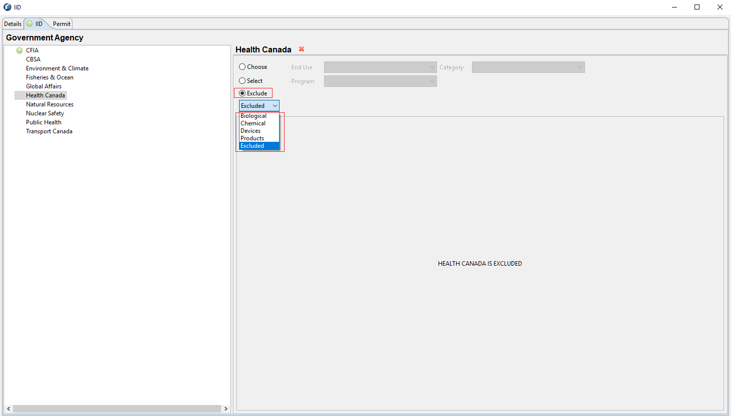This screenshot has width=731, height=416.
Task: Switch to the Permit tab
Action: [x=61, y=23]
